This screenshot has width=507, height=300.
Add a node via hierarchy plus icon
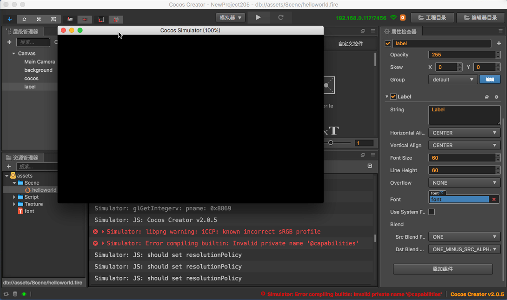coord(9,42)
